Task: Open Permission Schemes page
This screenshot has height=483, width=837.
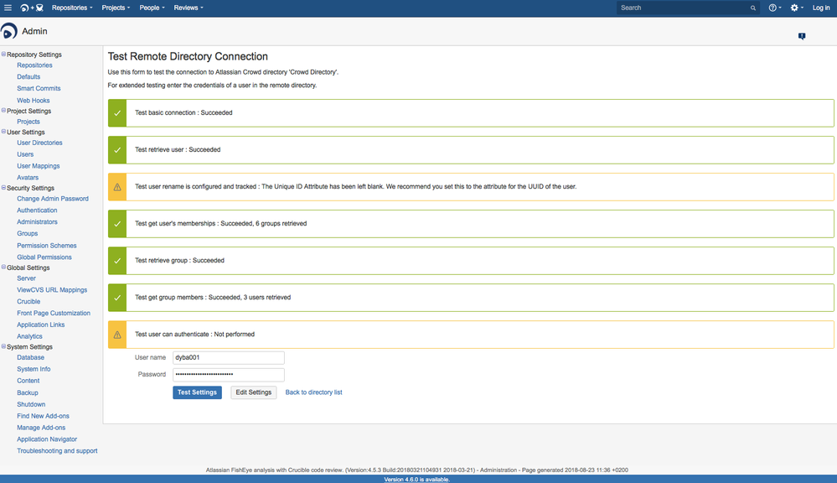Action: pos(46,246)
